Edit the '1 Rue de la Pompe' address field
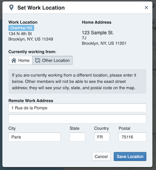 click(x=77, y=108)
